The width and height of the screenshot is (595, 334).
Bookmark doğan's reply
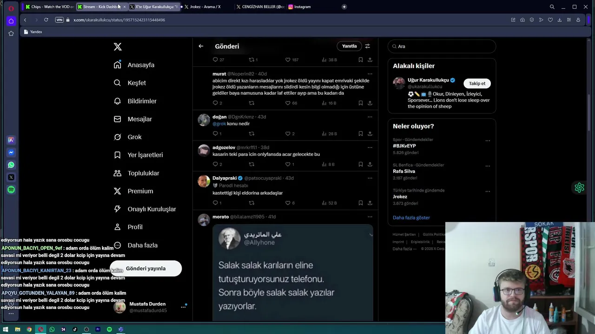pyautogui.click(x=360, y=134)
